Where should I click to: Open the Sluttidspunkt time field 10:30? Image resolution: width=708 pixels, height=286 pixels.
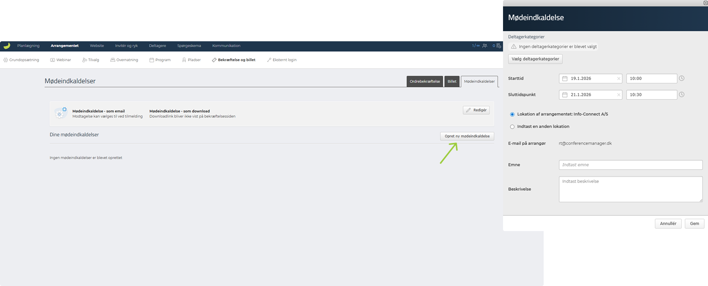point(651,95)
